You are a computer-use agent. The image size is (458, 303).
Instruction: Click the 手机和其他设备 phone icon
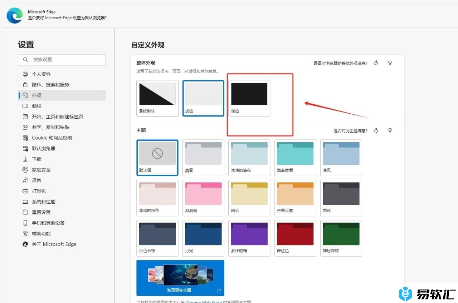[x=25, y=223]
